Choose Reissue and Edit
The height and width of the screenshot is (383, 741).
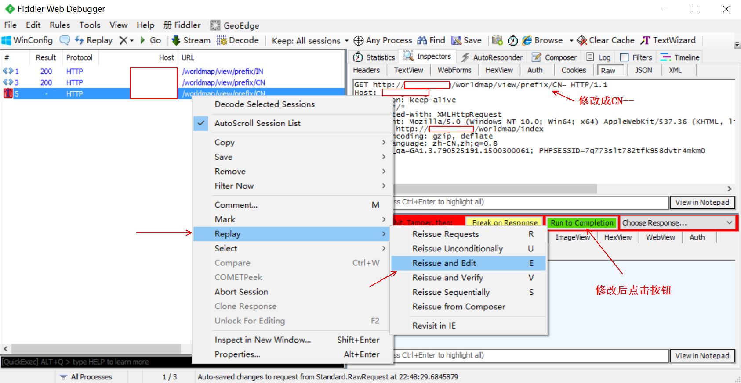click(x=469, y=263)
